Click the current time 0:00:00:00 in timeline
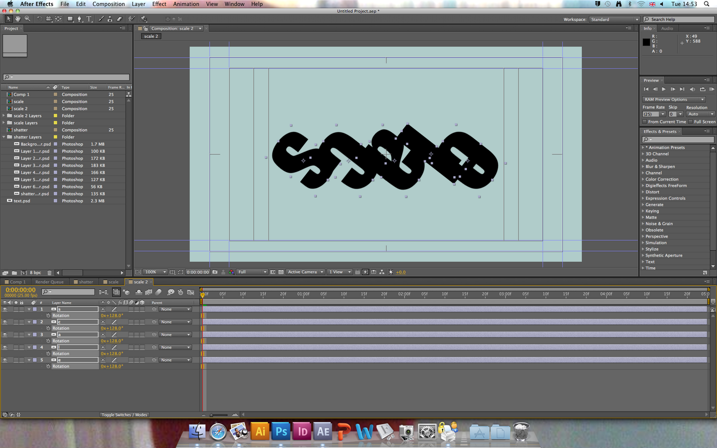Viewport: 717px width, 448px height. pyautogui.click(x=21, y=290)
